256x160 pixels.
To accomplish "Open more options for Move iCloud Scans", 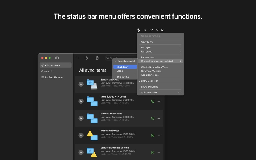I will [158, 118].
